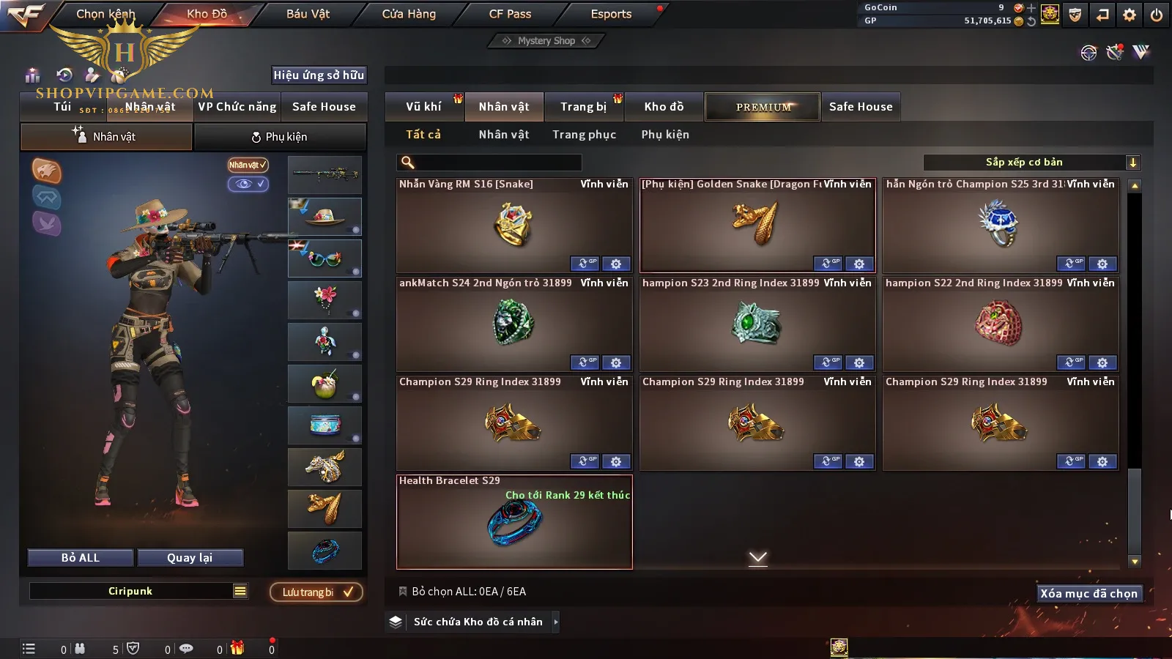The image size is (1172, 659).
Task: Toggle the eye visibility checkbox
Action: [x=248, y=184]
